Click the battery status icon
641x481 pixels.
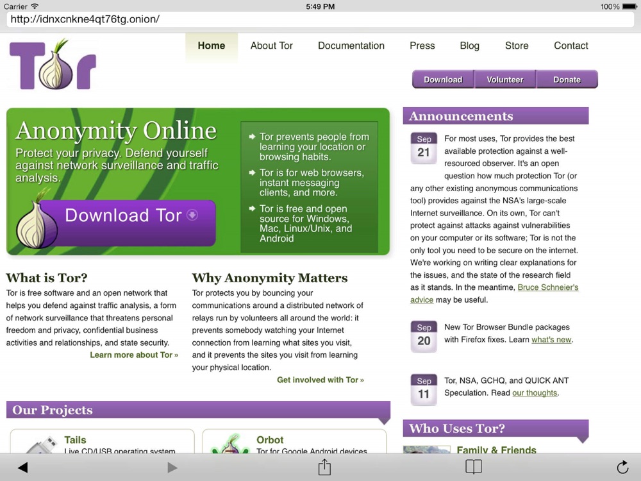[x=629, y=6]
